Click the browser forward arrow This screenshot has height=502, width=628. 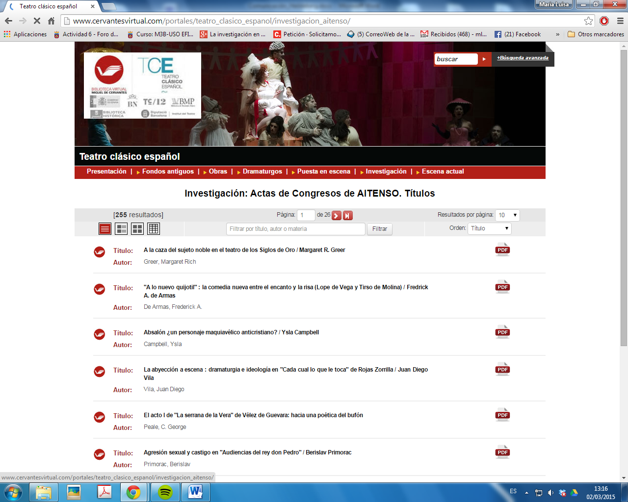point(23,21)
